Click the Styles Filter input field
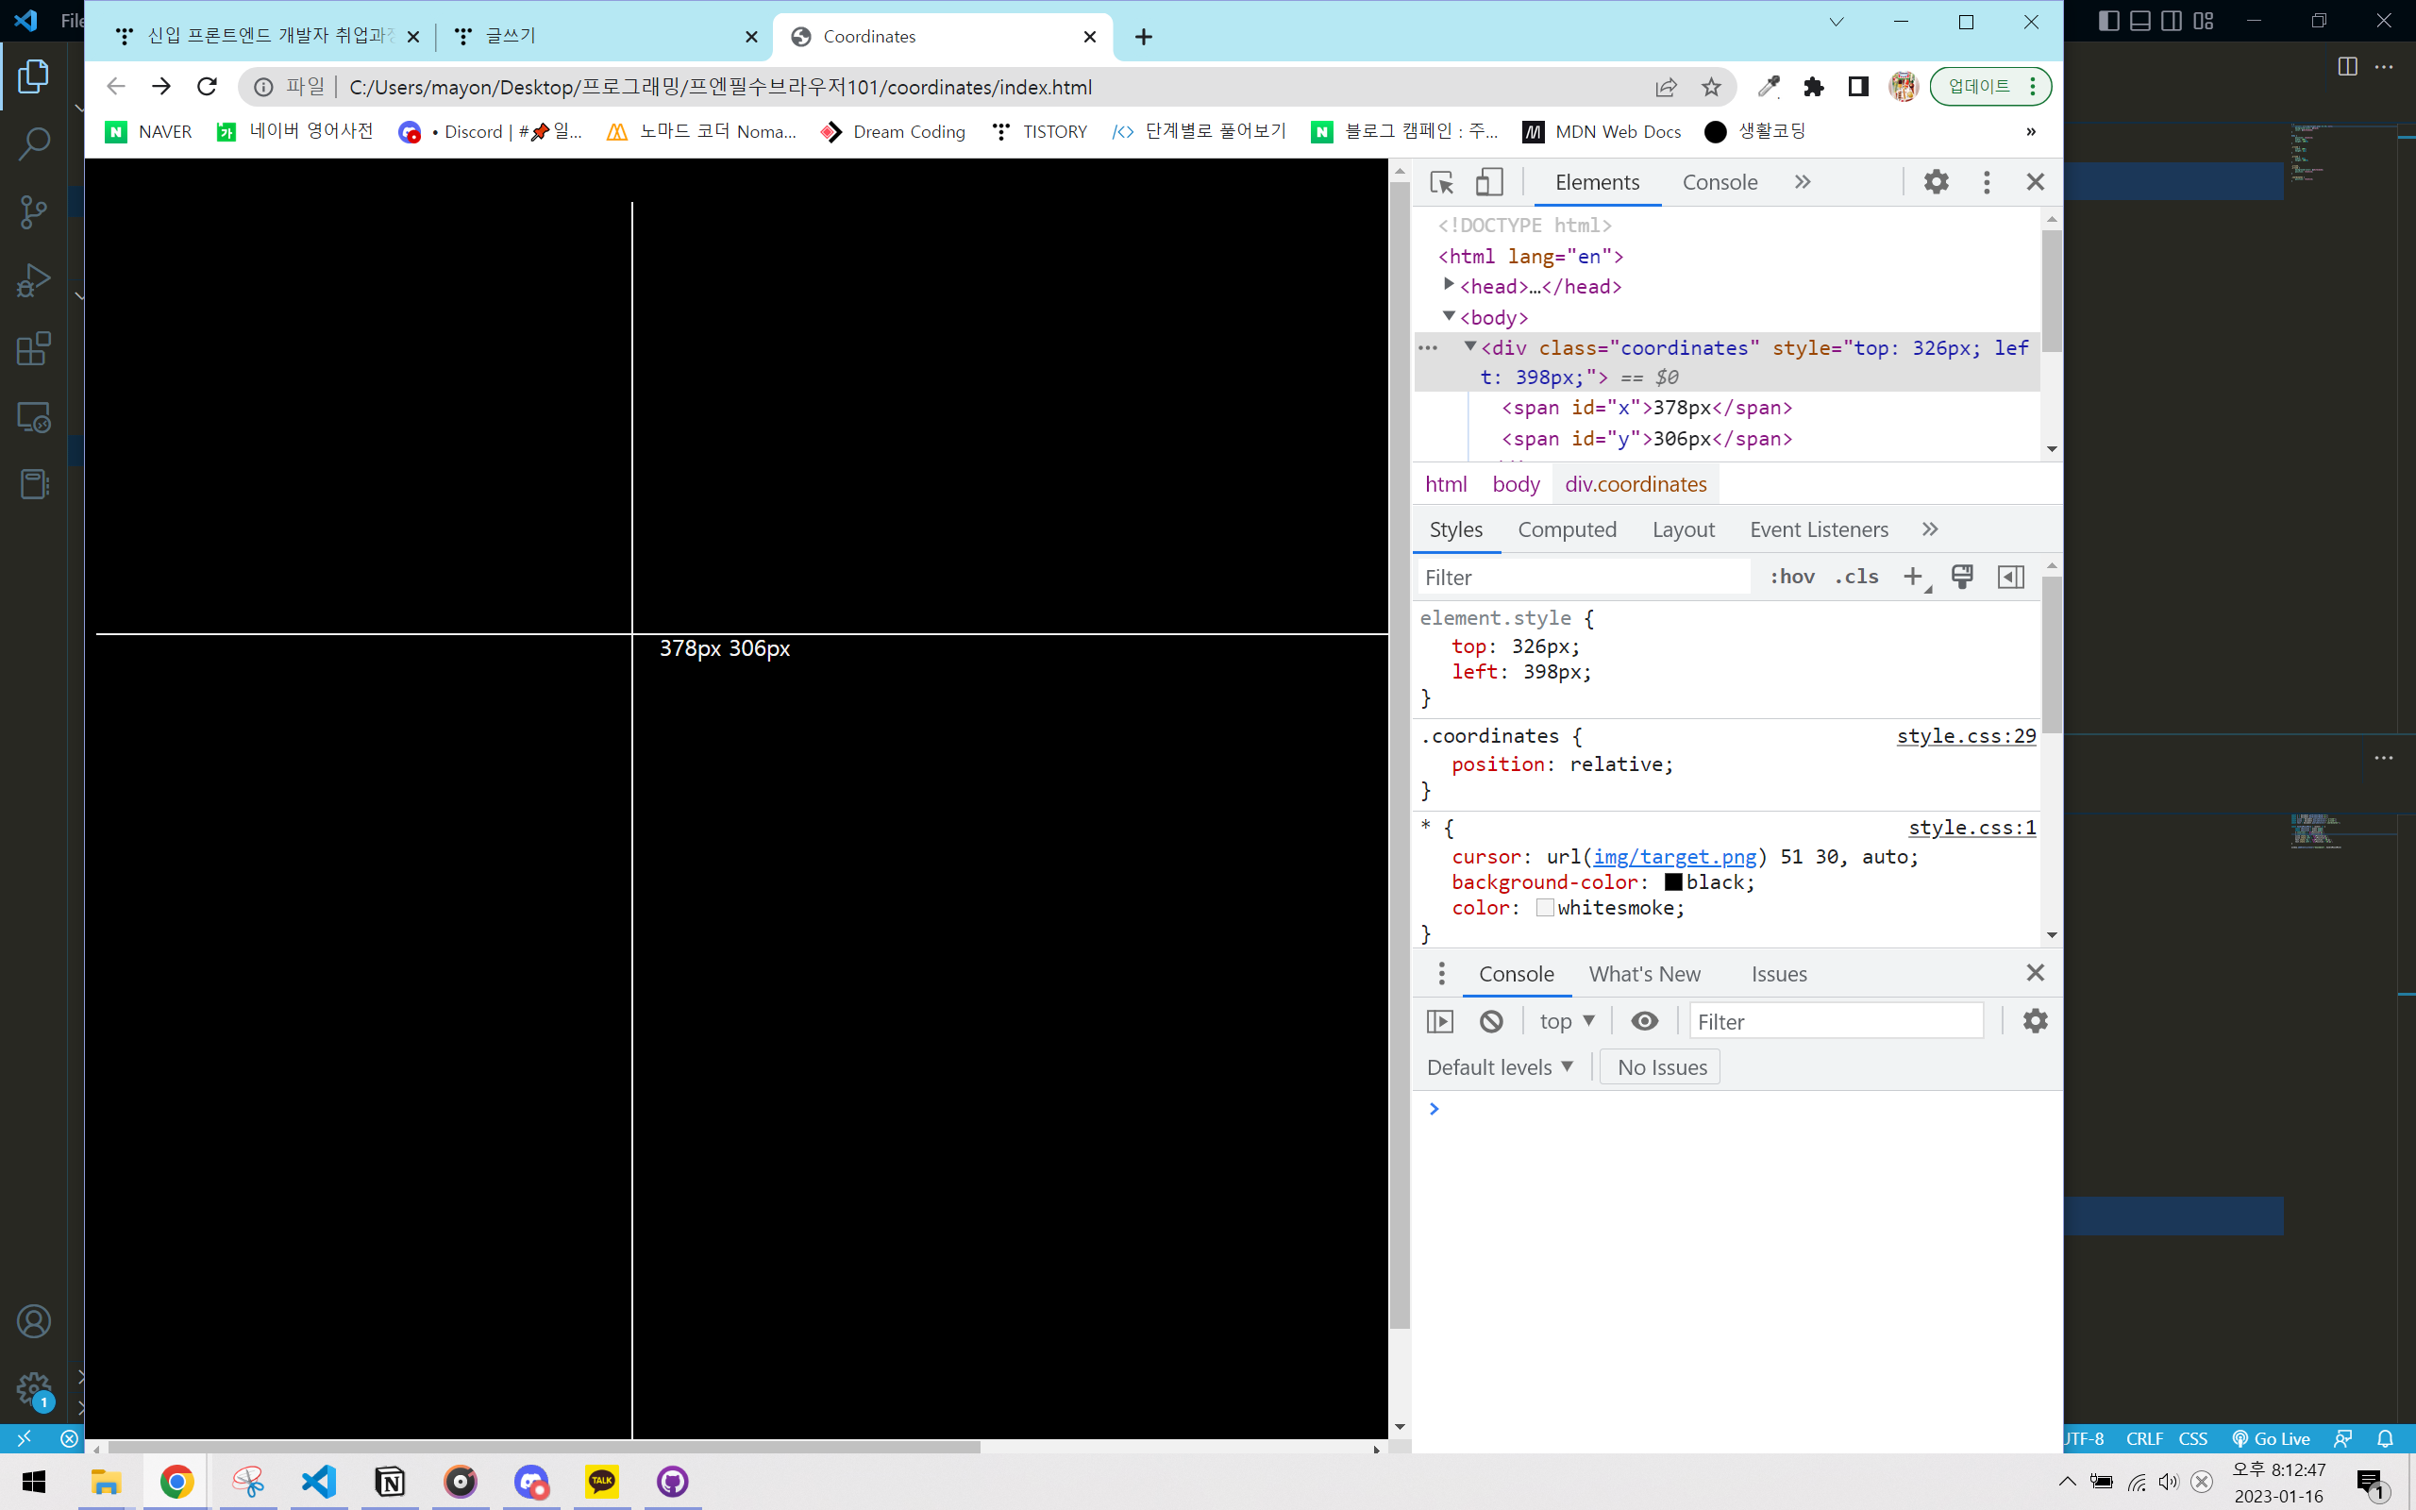Screen dimensions: 2416x1510 pos(1583,578)
